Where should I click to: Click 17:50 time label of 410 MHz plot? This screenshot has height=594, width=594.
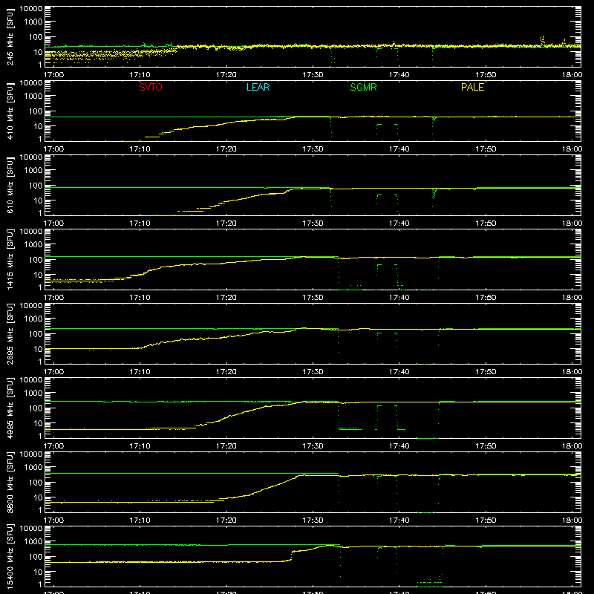(x=486, y=149)
